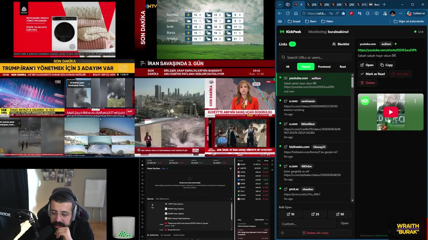Click the favorites star in address bar

coord(343,13)
